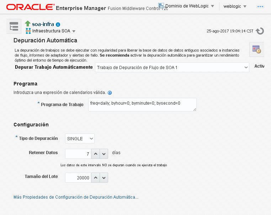Click the soa-infra information icon

58,25
